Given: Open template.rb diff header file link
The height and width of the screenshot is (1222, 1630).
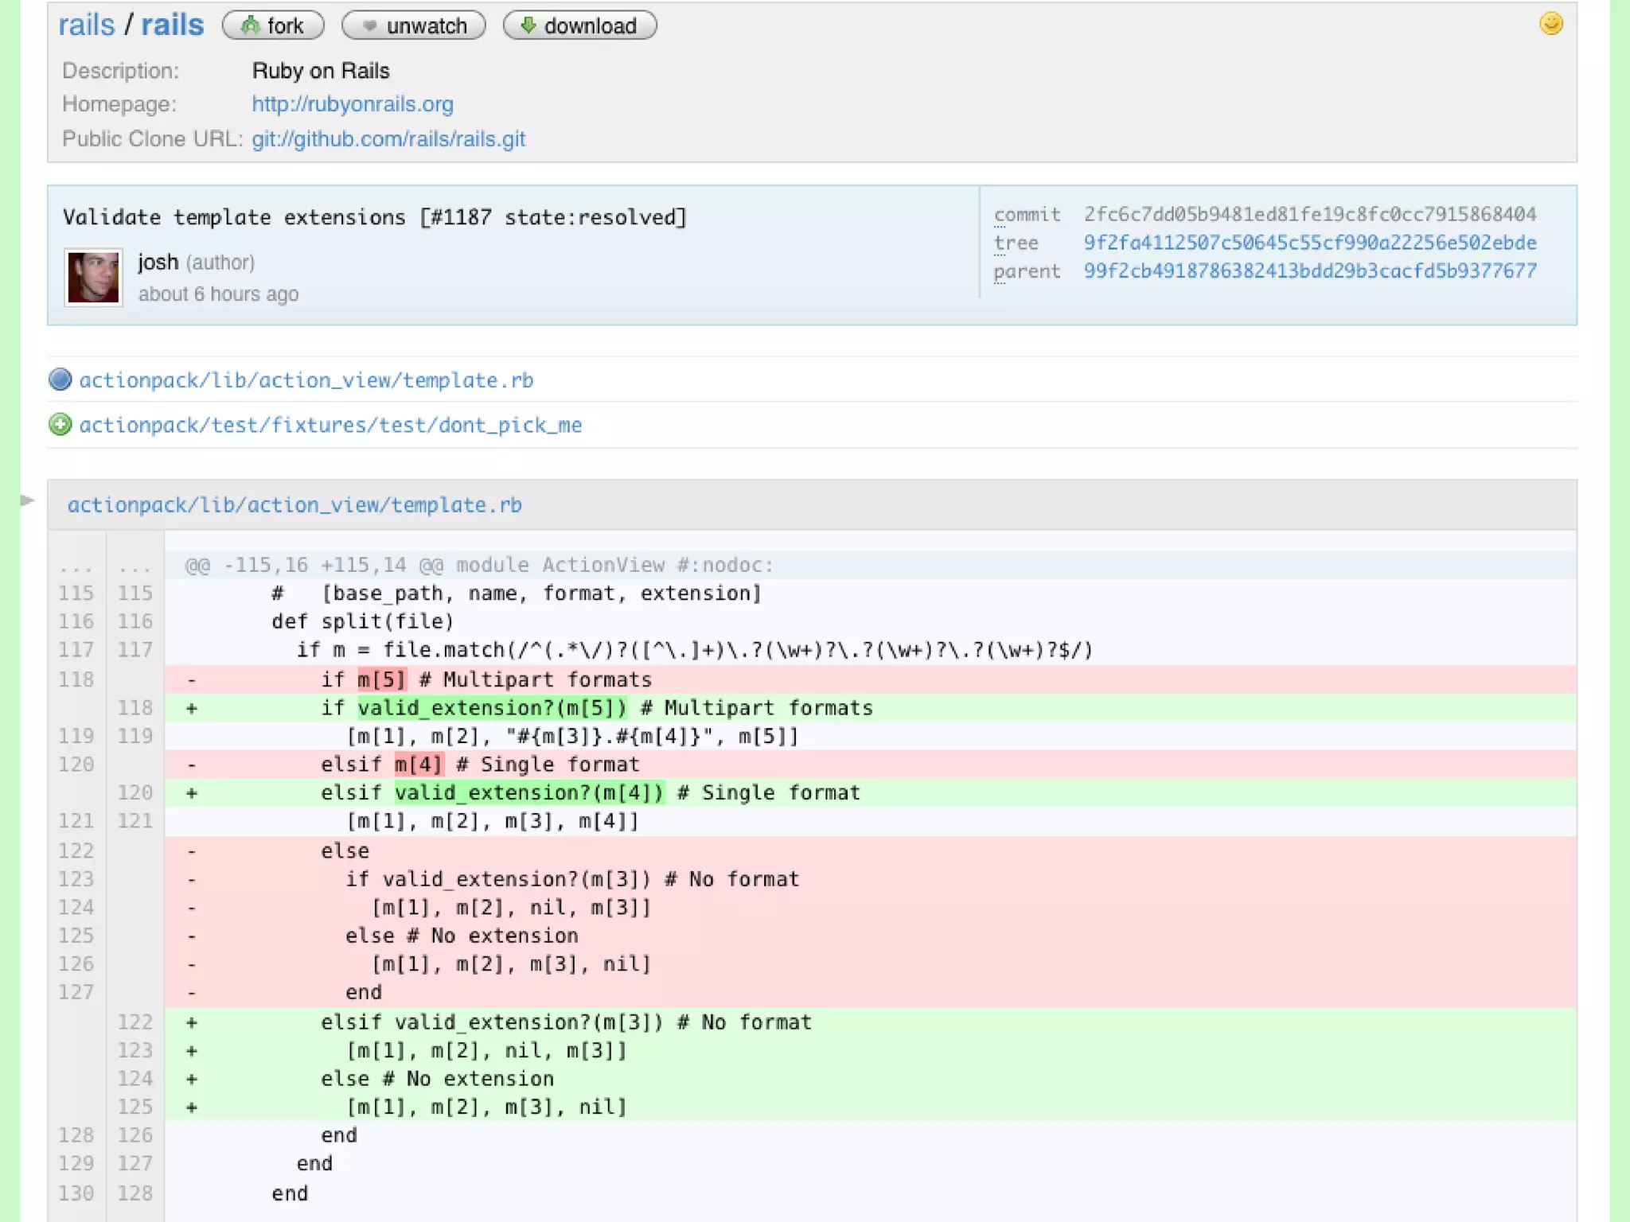Looking at the screenshot, I should pyautogui.click(x=294, y=505).
